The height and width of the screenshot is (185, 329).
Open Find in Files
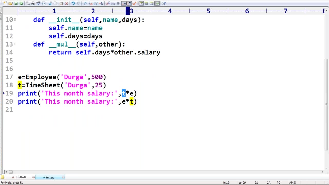[96, 3]
